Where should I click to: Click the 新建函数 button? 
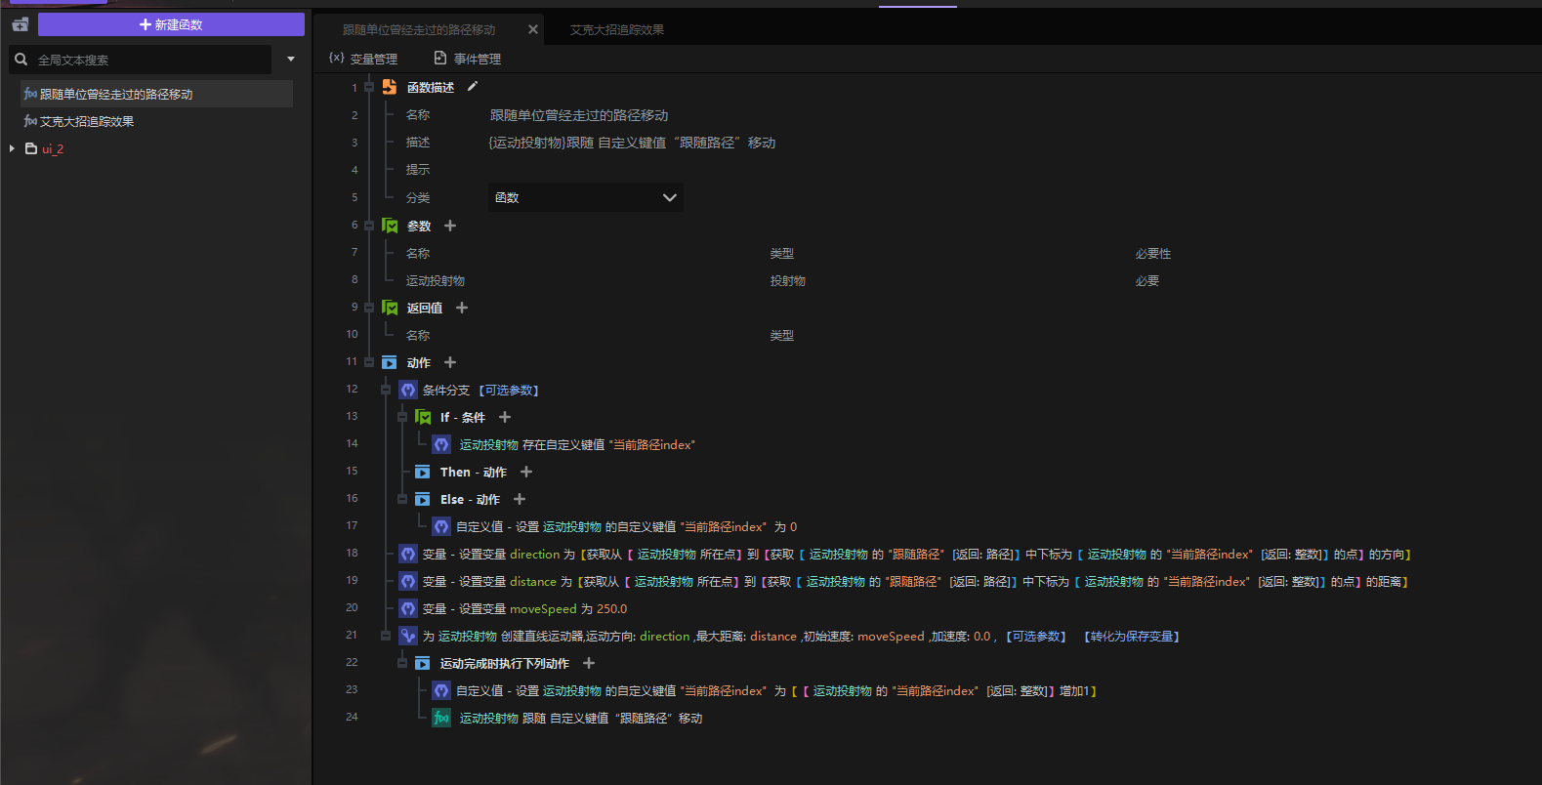(171, 24)
